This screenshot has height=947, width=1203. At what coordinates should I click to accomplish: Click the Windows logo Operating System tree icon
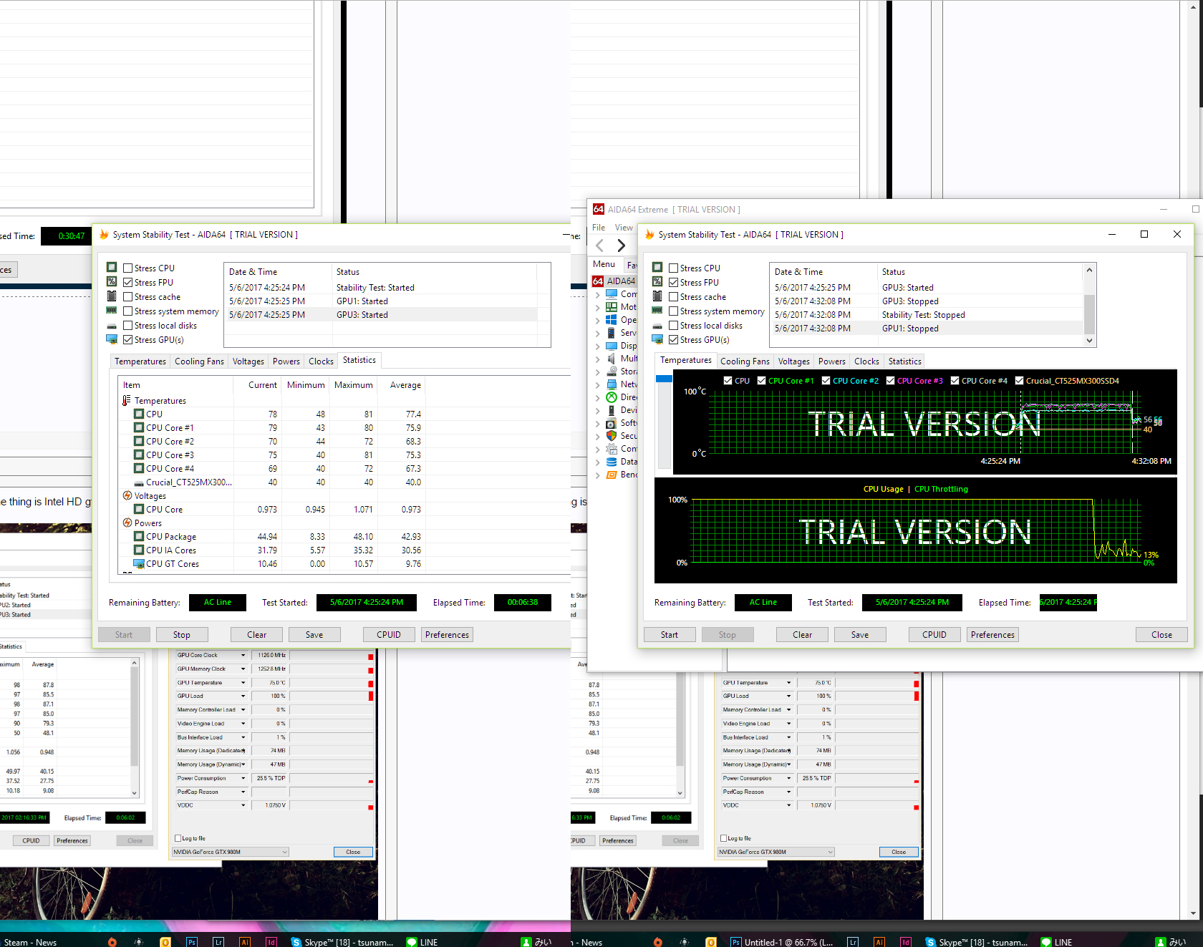tap(612, 320)
